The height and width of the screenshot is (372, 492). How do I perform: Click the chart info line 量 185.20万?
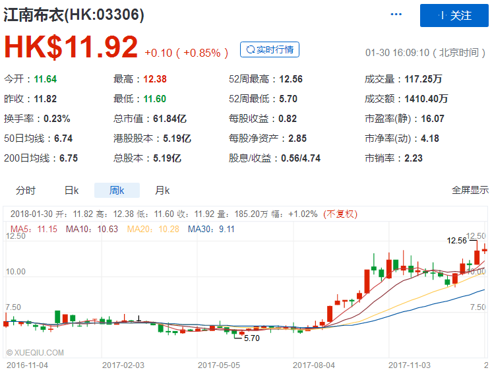tap(243, 214)
